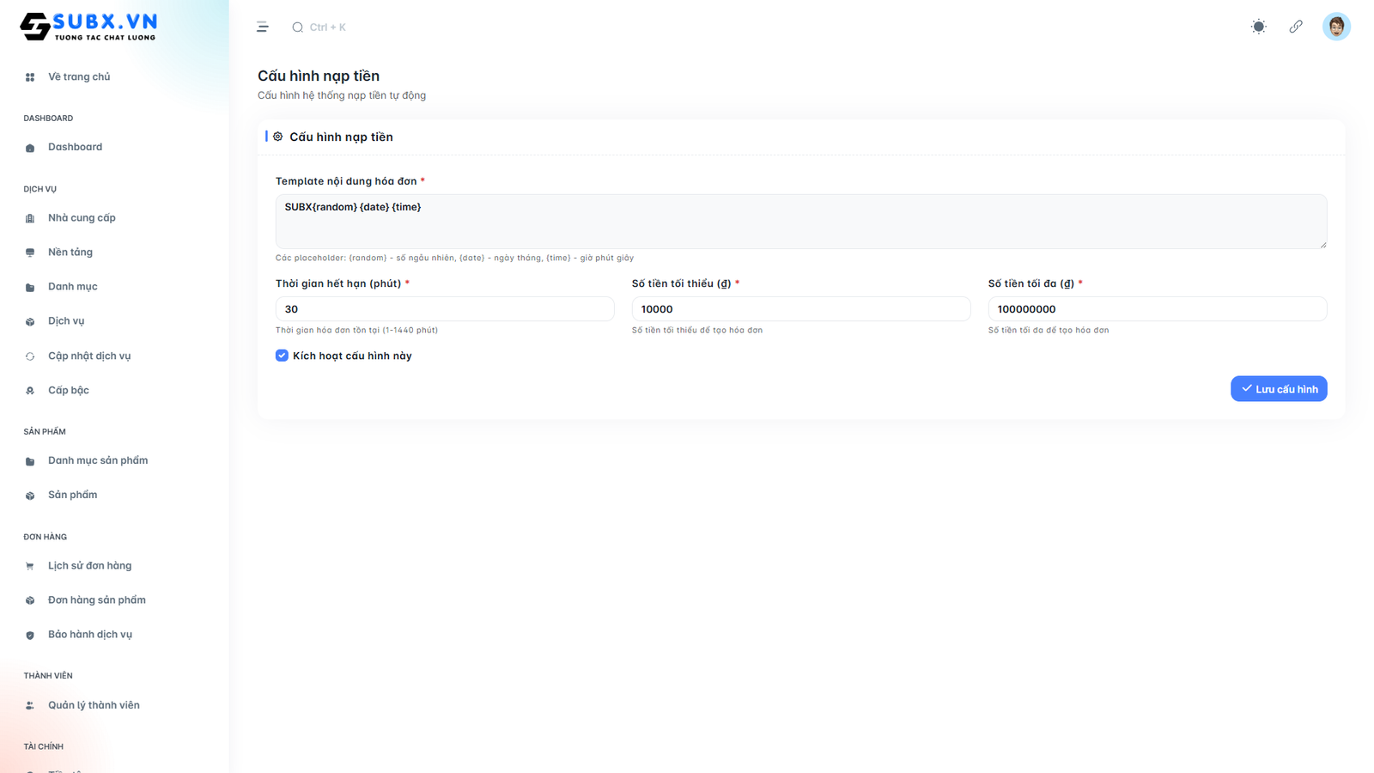This screenshot has height=773, width=1374.
Task: Click the Nhà cung cấp building icon
Action: click(30, 218)
